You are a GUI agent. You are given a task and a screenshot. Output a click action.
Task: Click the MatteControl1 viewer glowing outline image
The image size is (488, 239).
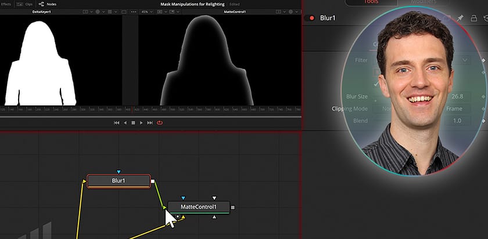click(x=207, y=61)
